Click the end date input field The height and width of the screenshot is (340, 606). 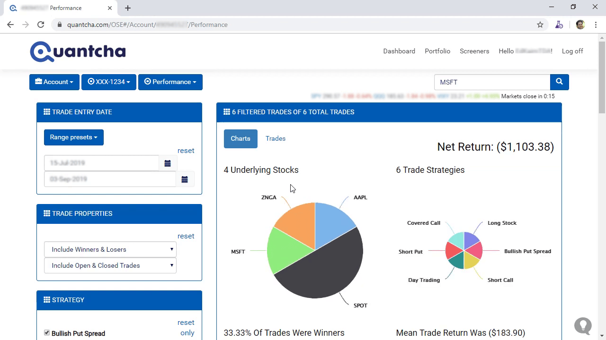coord(110,179)
